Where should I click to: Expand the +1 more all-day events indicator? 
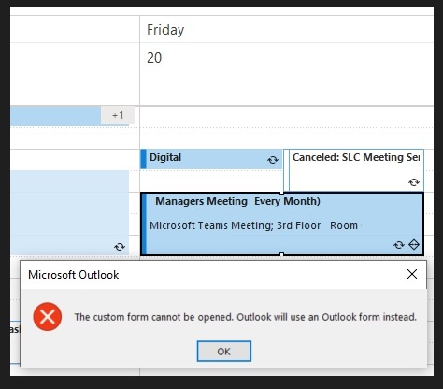click(x=118, y=115)
